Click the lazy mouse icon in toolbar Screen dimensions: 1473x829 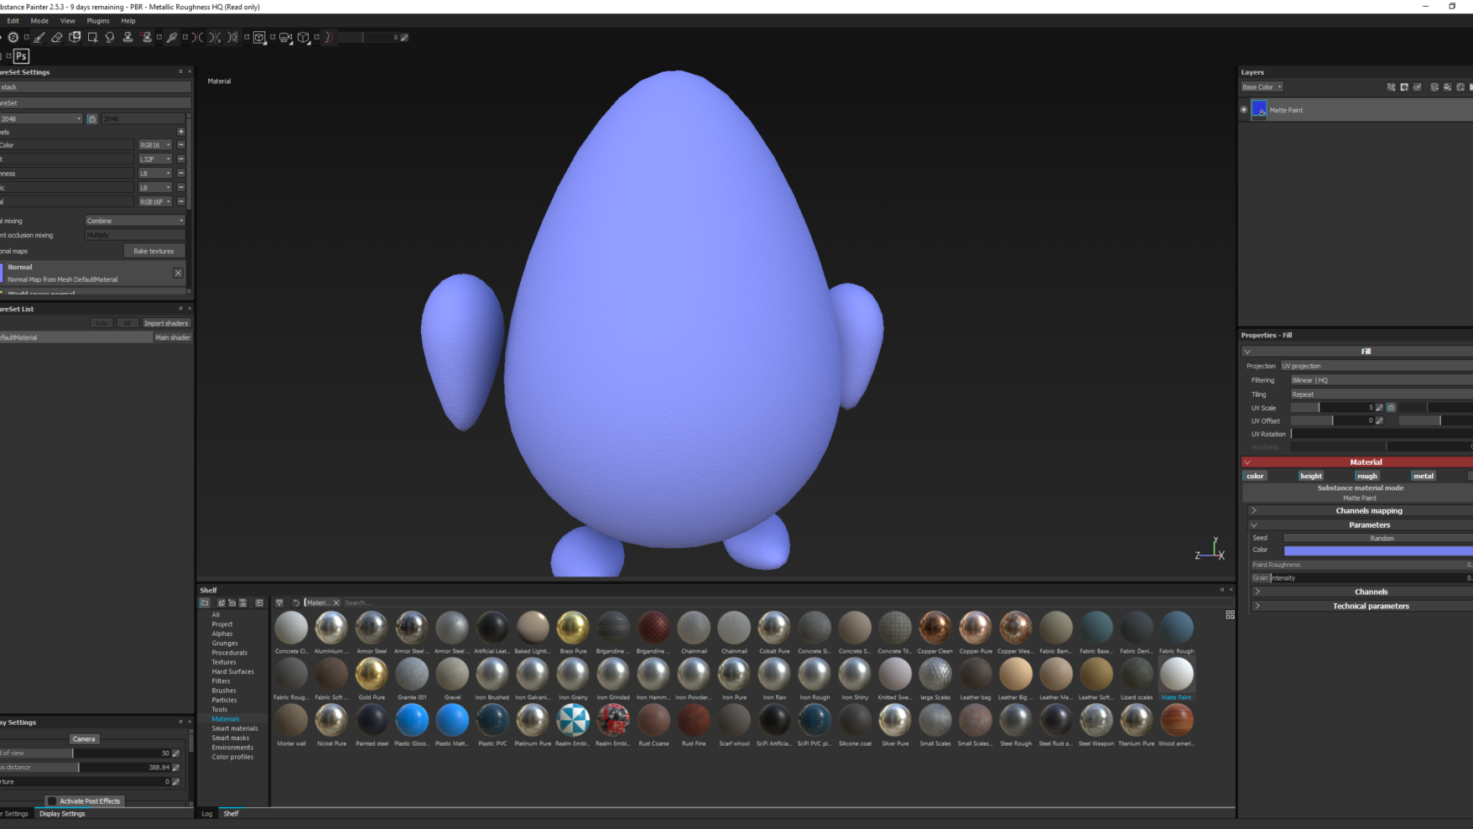tap(329, 37)
